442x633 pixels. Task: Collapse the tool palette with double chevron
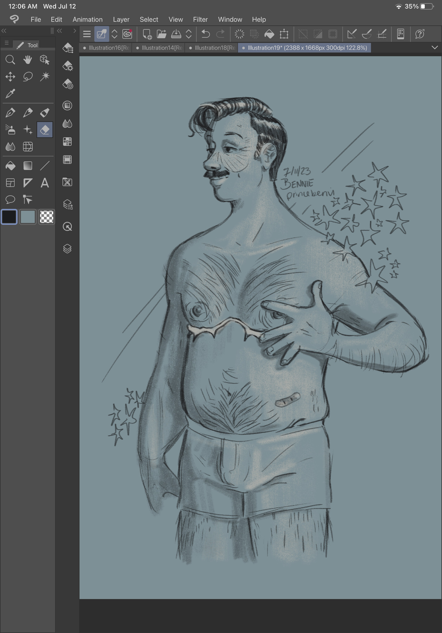pyautogui.click(x=4, y=31)
